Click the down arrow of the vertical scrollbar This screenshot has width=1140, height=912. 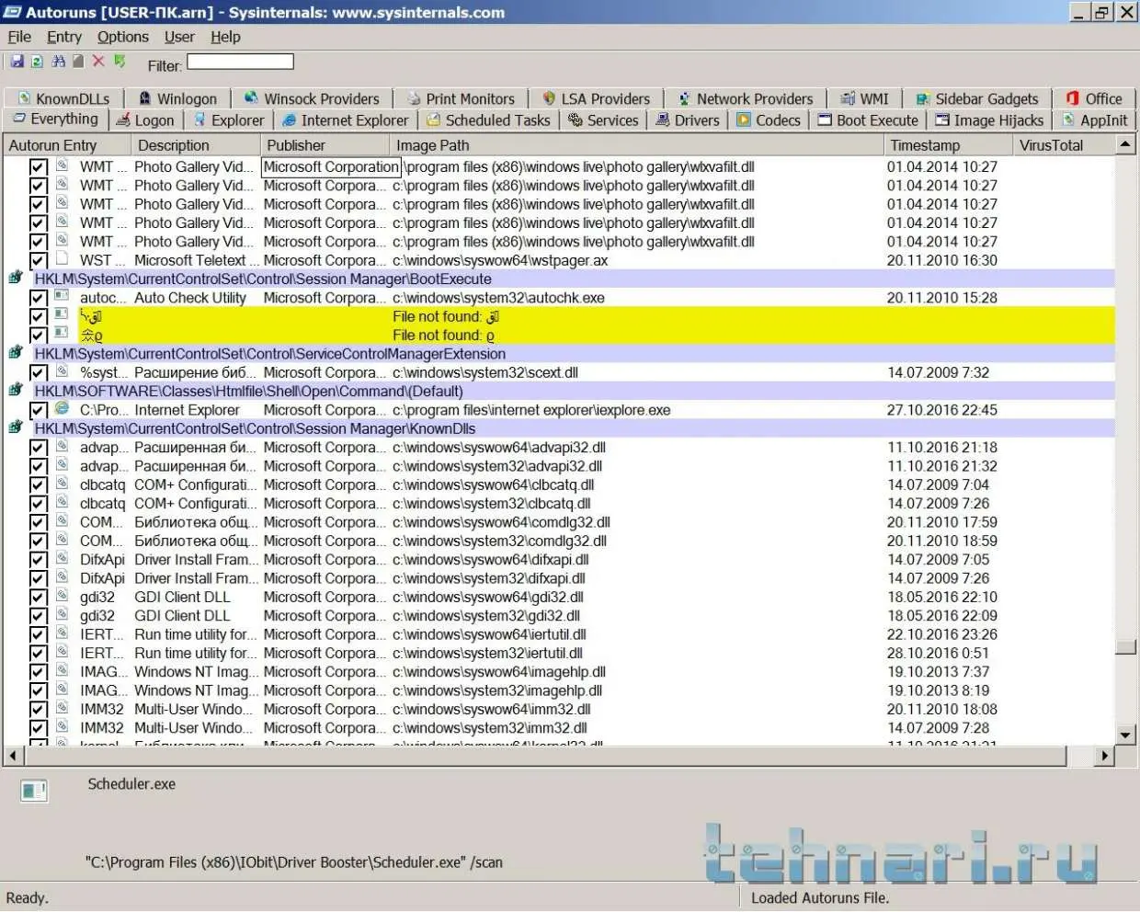[x=1125, y=735]
